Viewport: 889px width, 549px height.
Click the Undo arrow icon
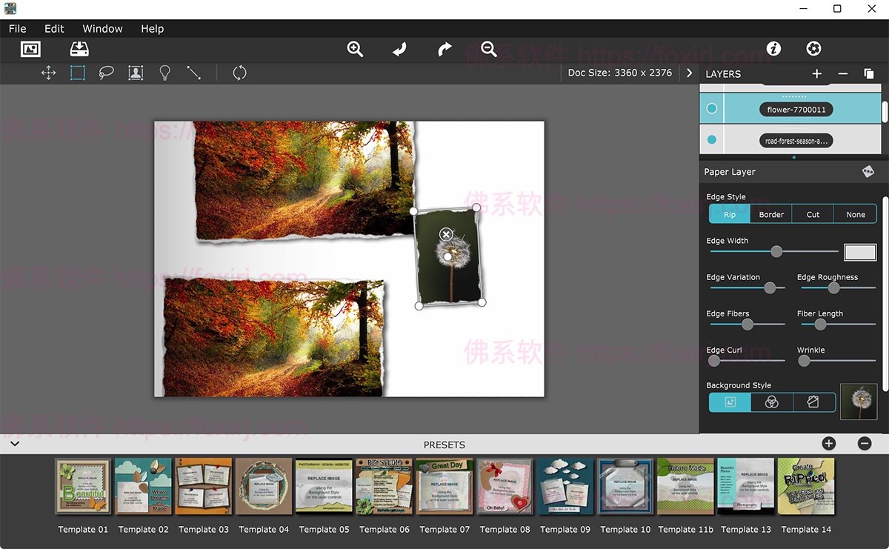(x=399, y=48)
